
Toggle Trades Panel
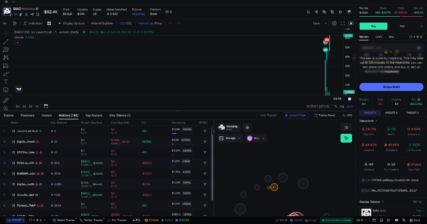click(x=325, y=115)
